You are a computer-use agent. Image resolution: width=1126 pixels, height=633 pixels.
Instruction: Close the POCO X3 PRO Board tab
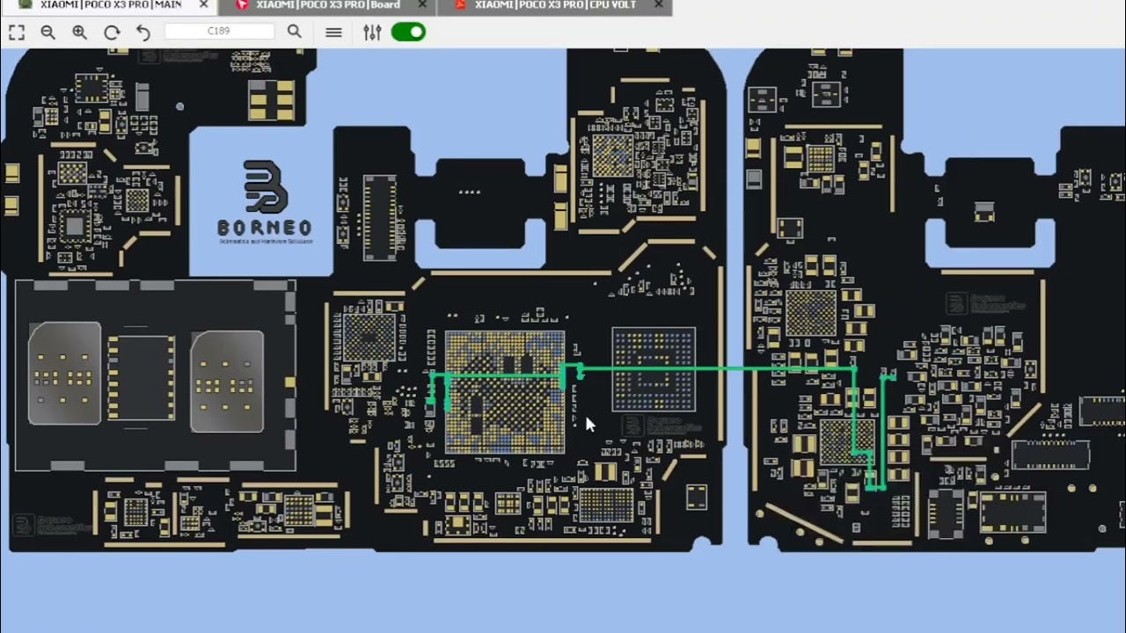coord(422,5)
